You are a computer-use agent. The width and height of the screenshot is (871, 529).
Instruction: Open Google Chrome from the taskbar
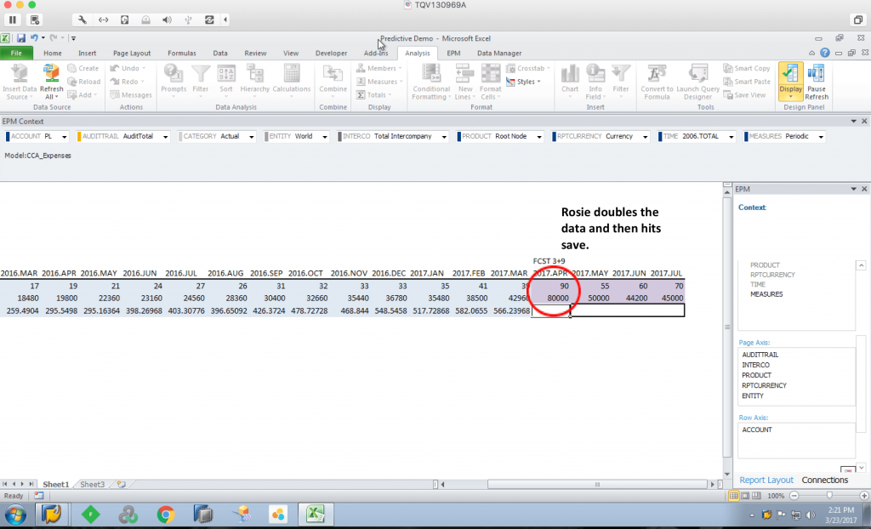click(166, 515)
